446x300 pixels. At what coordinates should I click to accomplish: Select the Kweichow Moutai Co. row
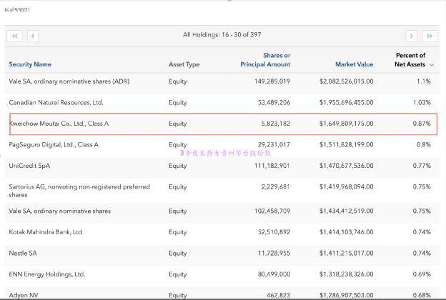coord(223,124)
